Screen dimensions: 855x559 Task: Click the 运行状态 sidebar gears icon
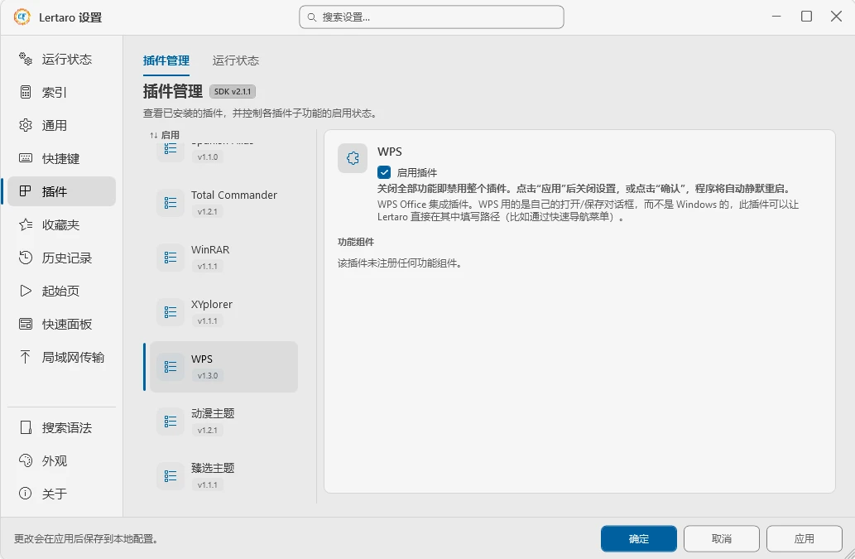tap(26, 59)
